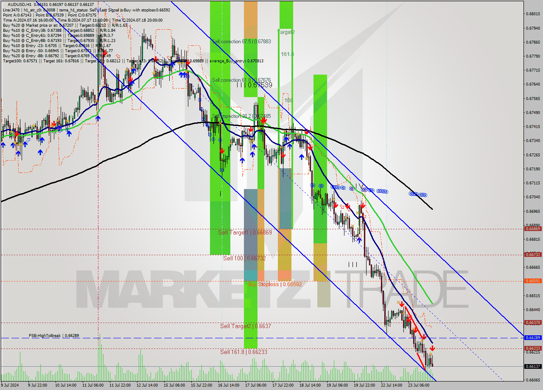Screen dimensions: 543x390
Task: Click the red 0.66732 price tag
Action: pos(533,255)
